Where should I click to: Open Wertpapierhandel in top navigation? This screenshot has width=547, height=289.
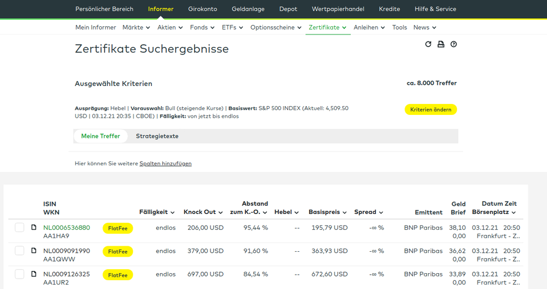coord(338,9)
